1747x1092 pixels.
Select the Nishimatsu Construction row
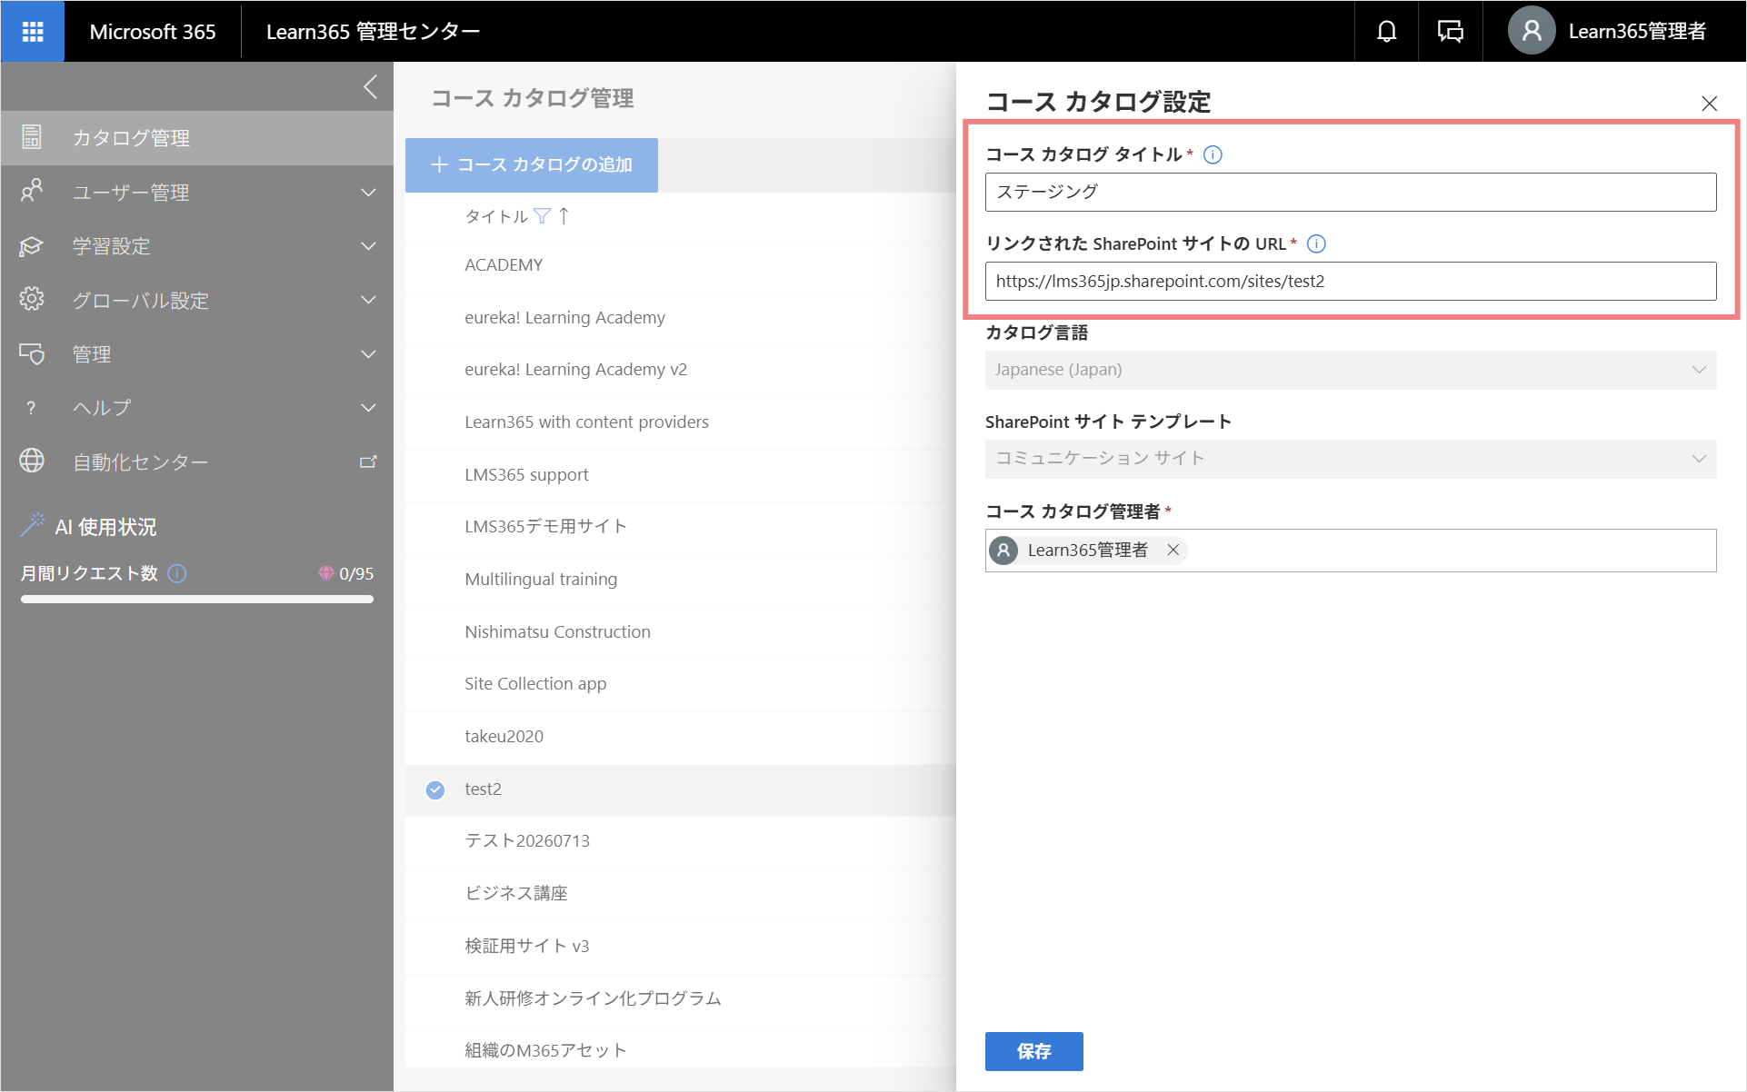point(681,632)
